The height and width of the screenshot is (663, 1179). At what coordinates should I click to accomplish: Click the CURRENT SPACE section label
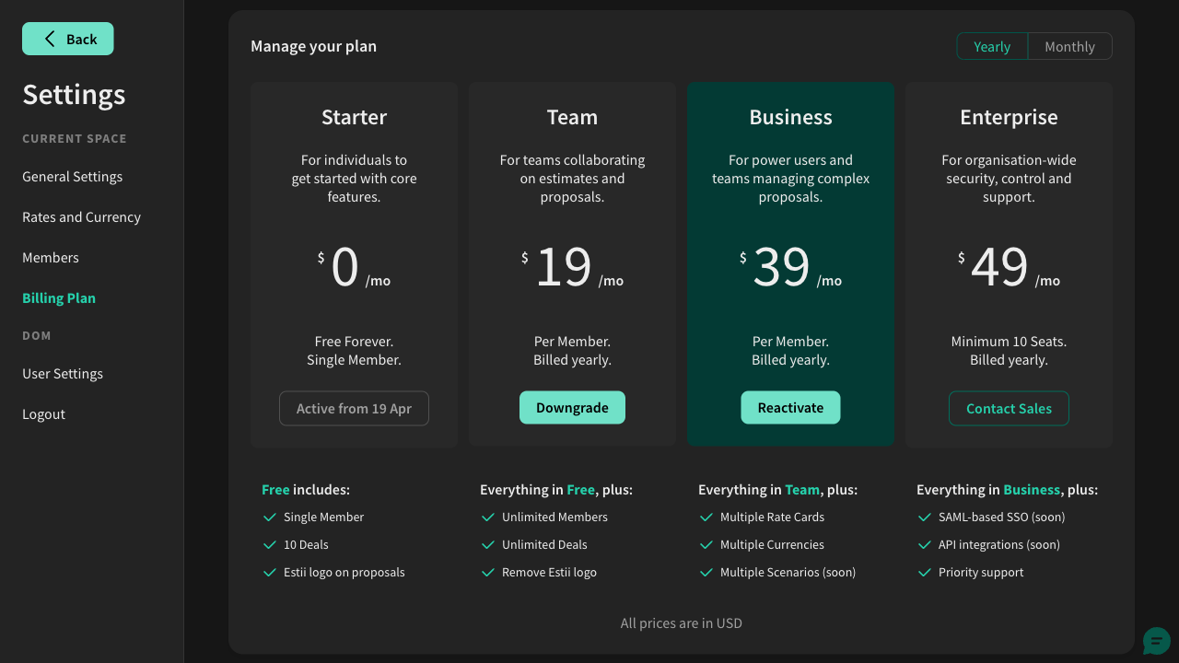75,139
